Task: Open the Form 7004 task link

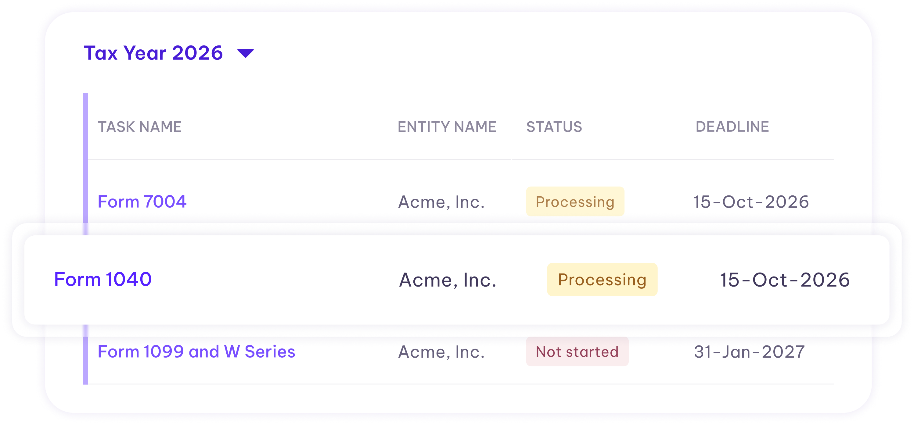Action: (x=142, y=202)
